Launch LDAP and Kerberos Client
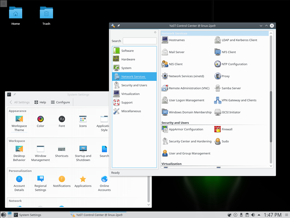The width and height of the screenshot is (290, 218). 236,40
